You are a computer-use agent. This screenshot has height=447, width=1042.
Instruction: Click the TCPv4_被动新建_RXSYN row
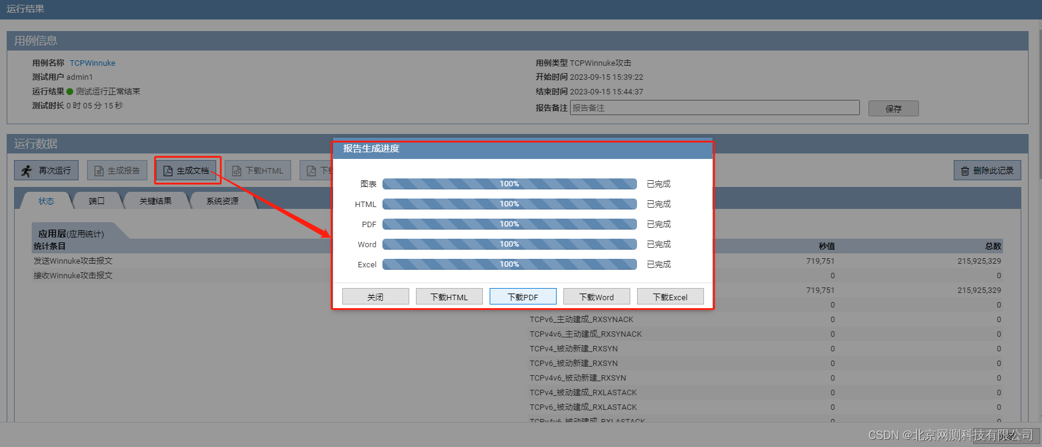tap(766, 348)
